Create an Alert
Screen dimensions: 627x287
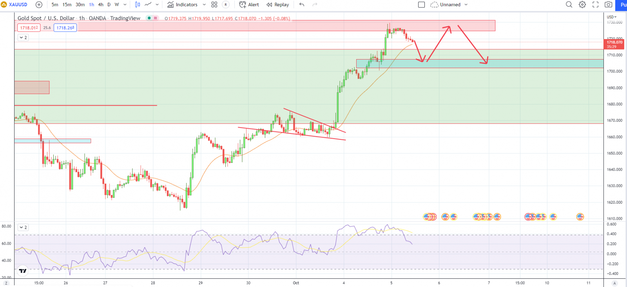pyautogui.click(x=249, y=5)
